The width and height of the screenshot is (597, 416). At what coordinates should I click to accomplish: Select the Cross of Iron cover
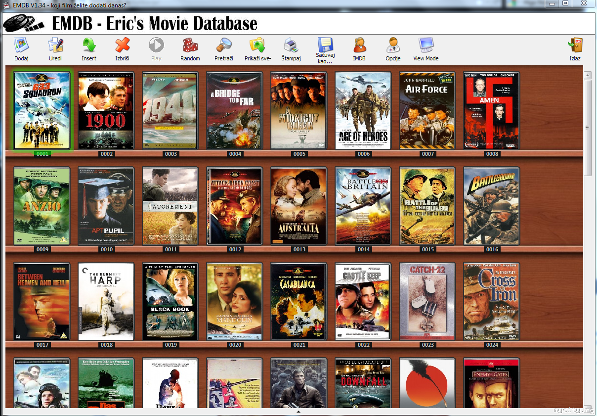coord(492,301)
